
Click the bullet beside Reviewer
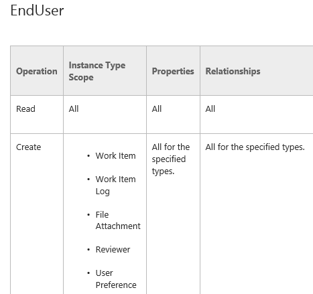click(x=88, y=250)
